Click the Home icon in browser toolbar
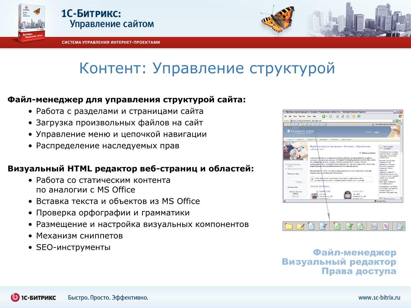 348,116
